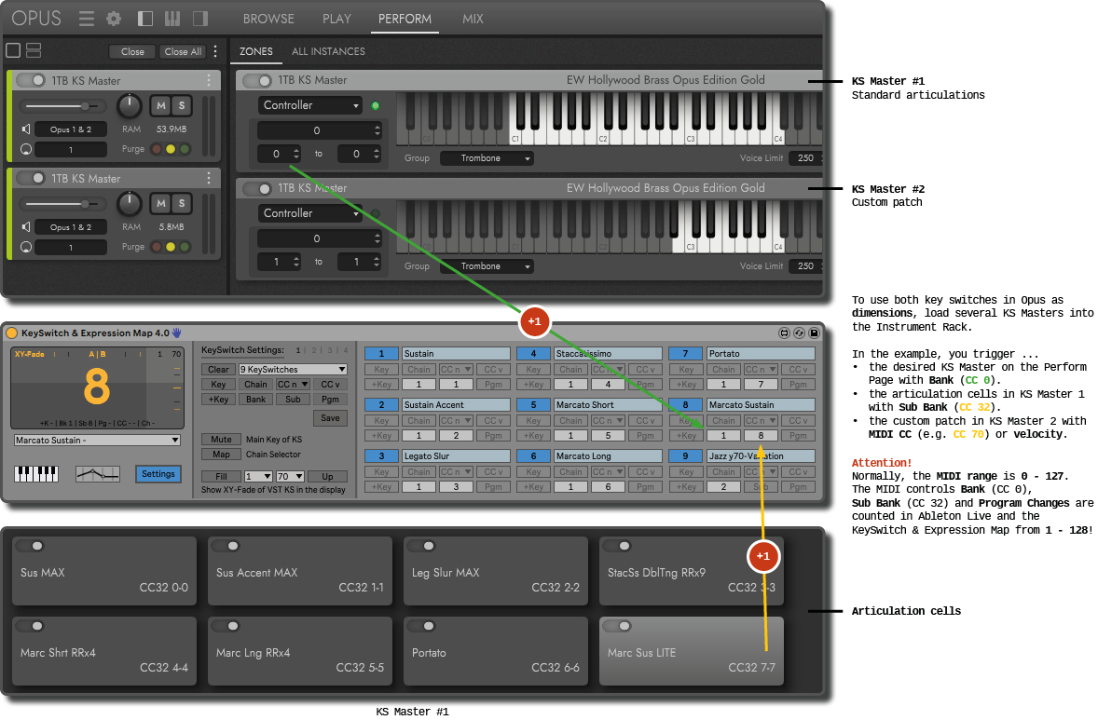The width and height of the screenshot is (1098, 720).
Task: Toggle KeySwitch device on/off orange circle
Action: tap(12, 333)
